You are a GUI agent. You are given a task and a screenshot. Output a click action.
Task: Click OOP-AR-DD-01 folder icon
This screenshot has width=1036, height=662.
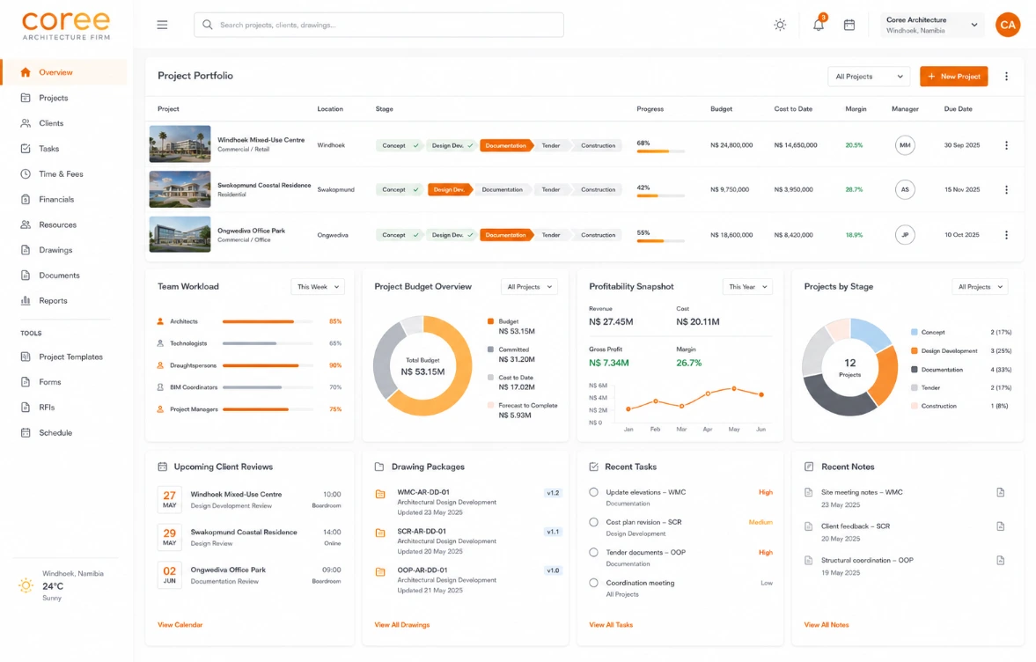(380, 572)
